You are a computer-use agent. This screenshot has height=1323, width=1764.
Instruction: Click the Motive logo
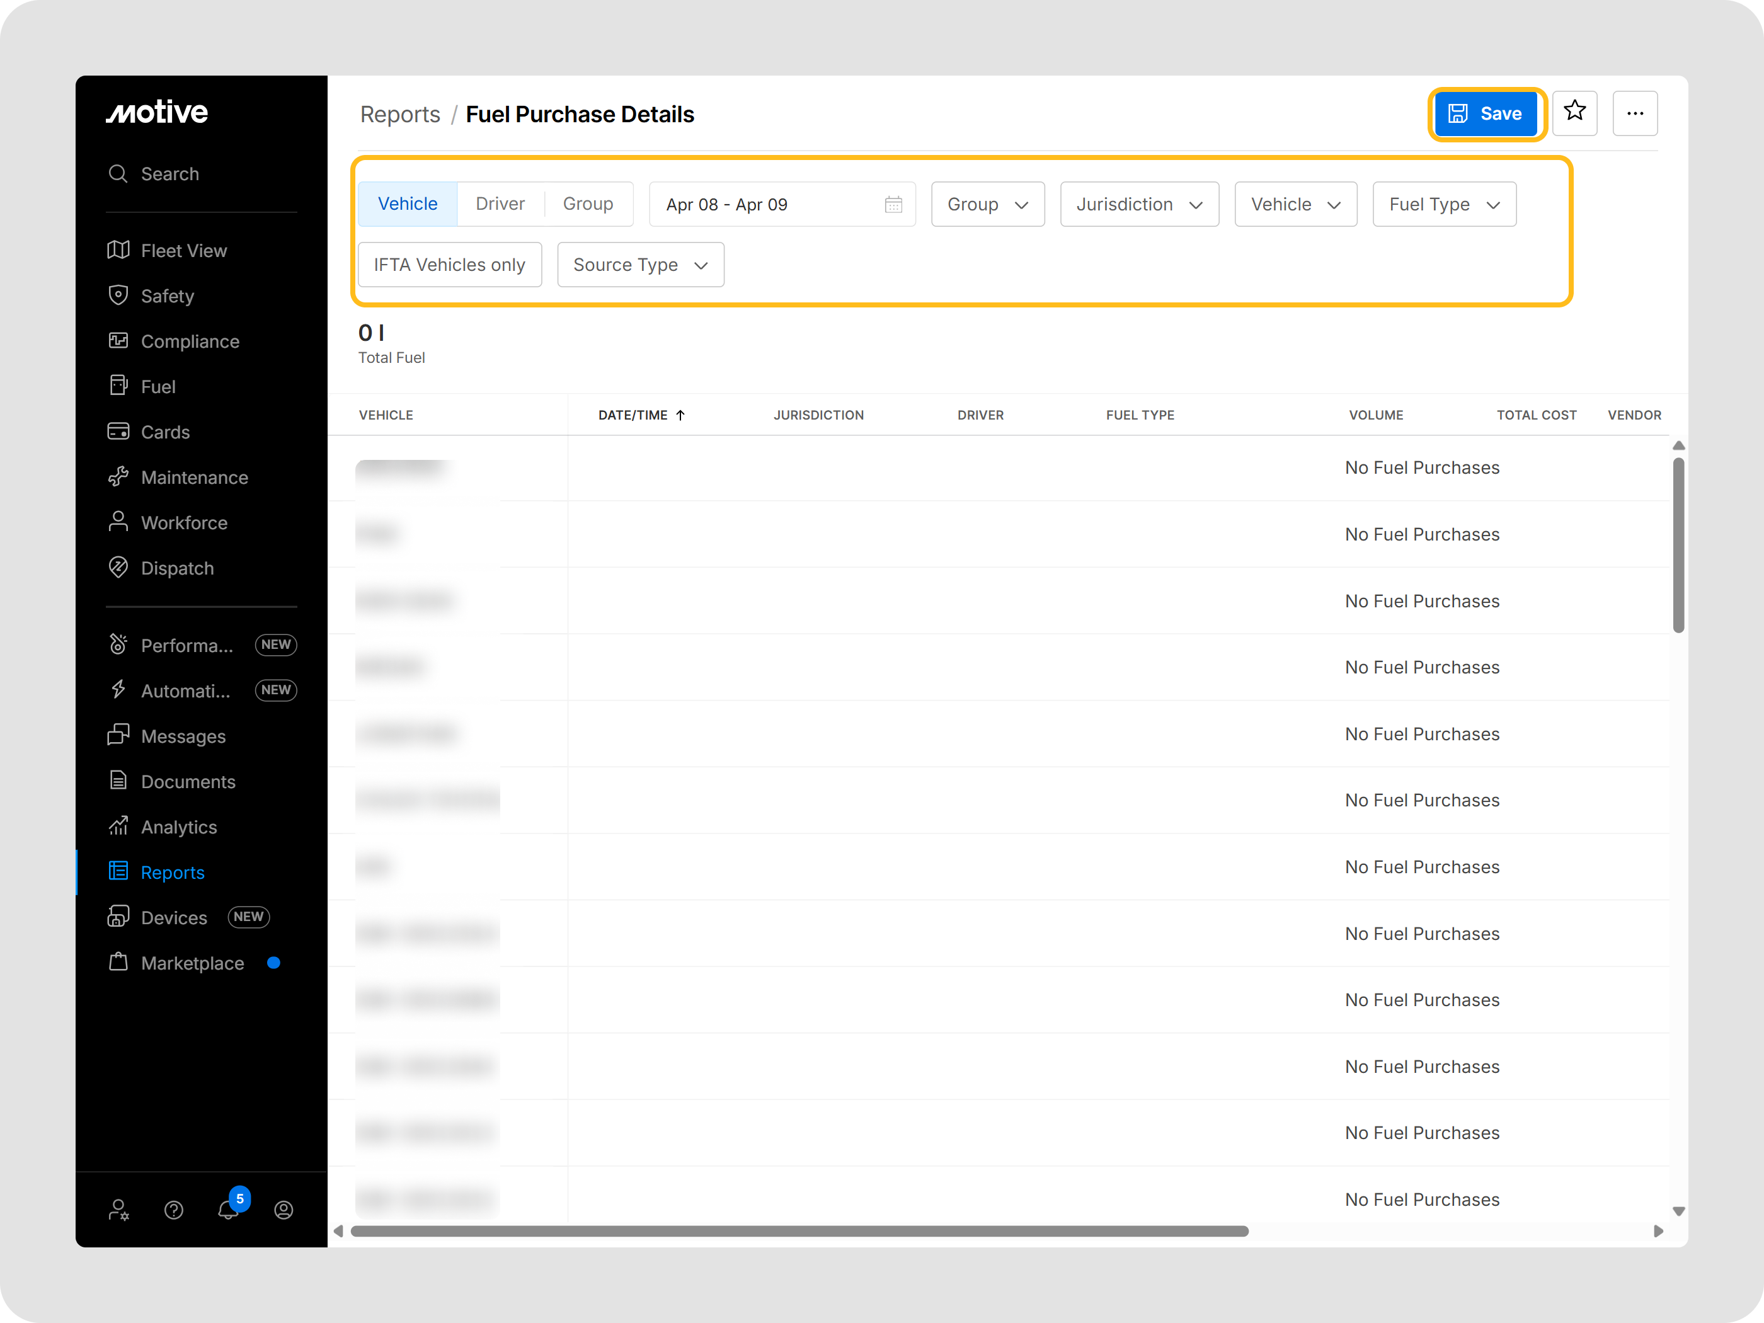[x=157, y=112]
